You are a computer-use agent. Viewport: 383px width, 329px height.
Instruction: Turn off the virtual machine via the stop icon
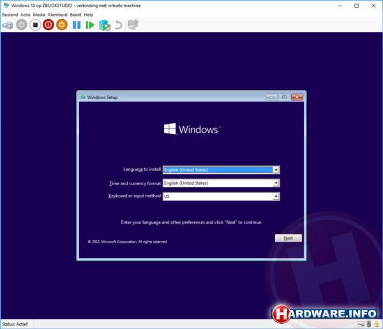pos(35,25)
